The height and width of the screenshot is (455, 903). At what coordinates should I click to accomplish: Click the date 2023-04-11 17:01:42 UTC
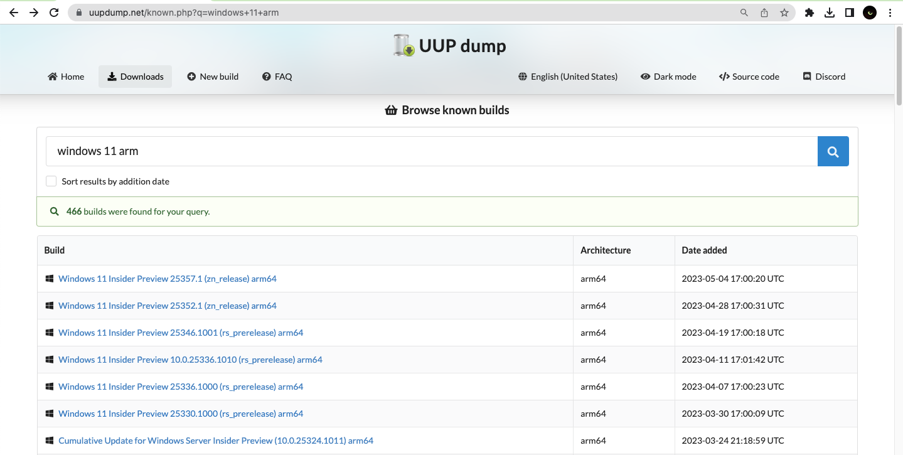[733, 360]
